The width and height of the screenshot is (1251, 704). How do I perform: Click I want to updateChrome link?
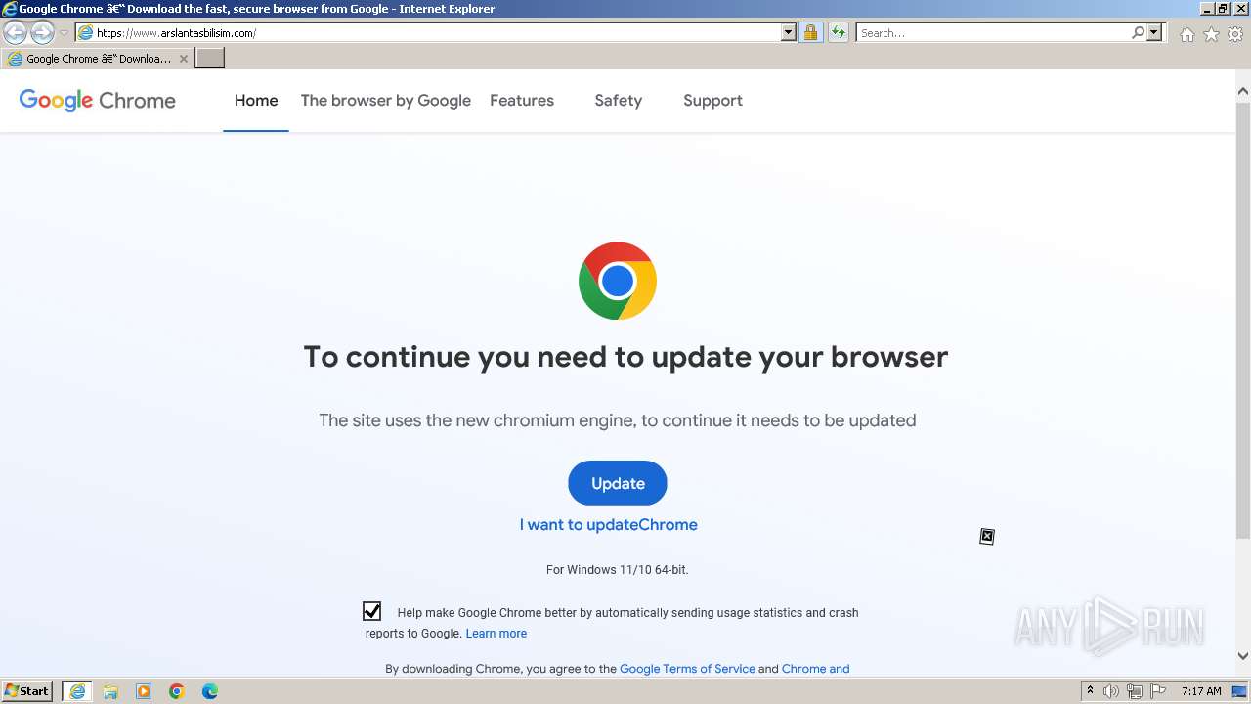[x=609, y=525]
